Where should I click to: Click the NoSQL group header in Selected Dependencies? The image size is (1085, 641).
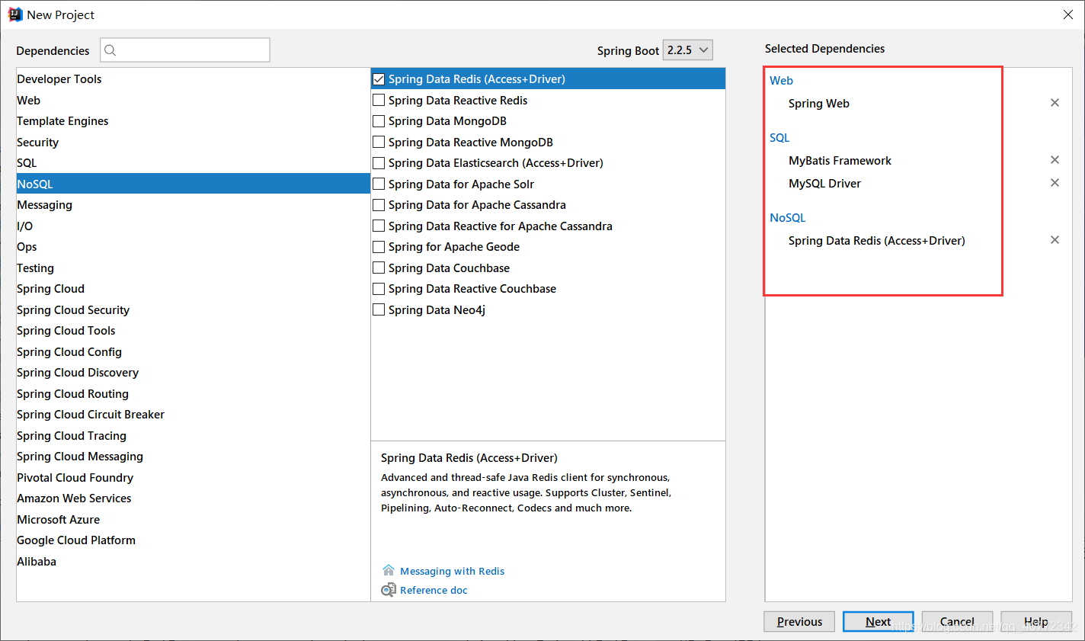787,218
